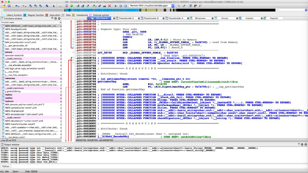Viewport: 308px width, 173px height.
Task: Click the red X toolbar icon
Action: coord(109,6)
